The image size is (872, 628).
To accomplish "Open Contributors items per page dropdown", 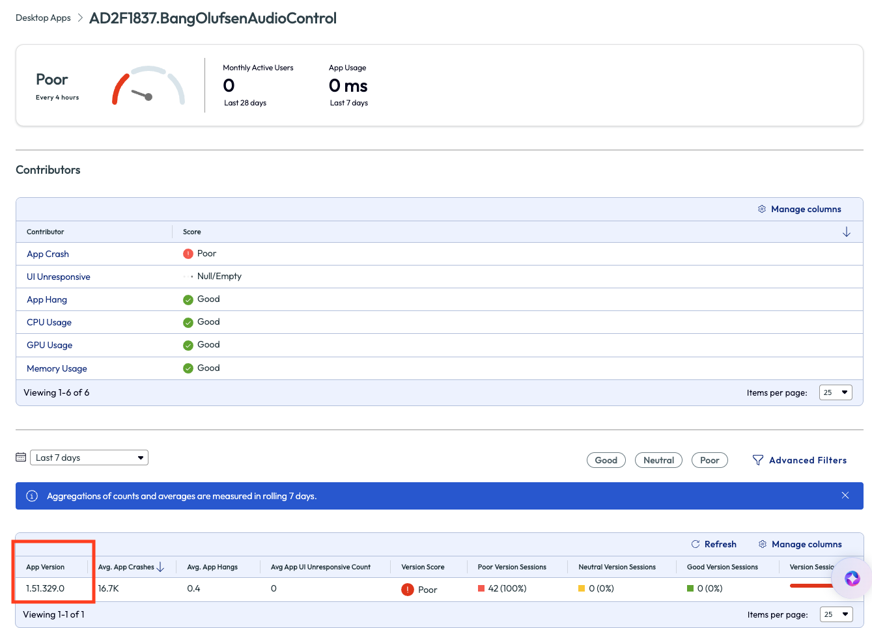I will pos(836,392).
